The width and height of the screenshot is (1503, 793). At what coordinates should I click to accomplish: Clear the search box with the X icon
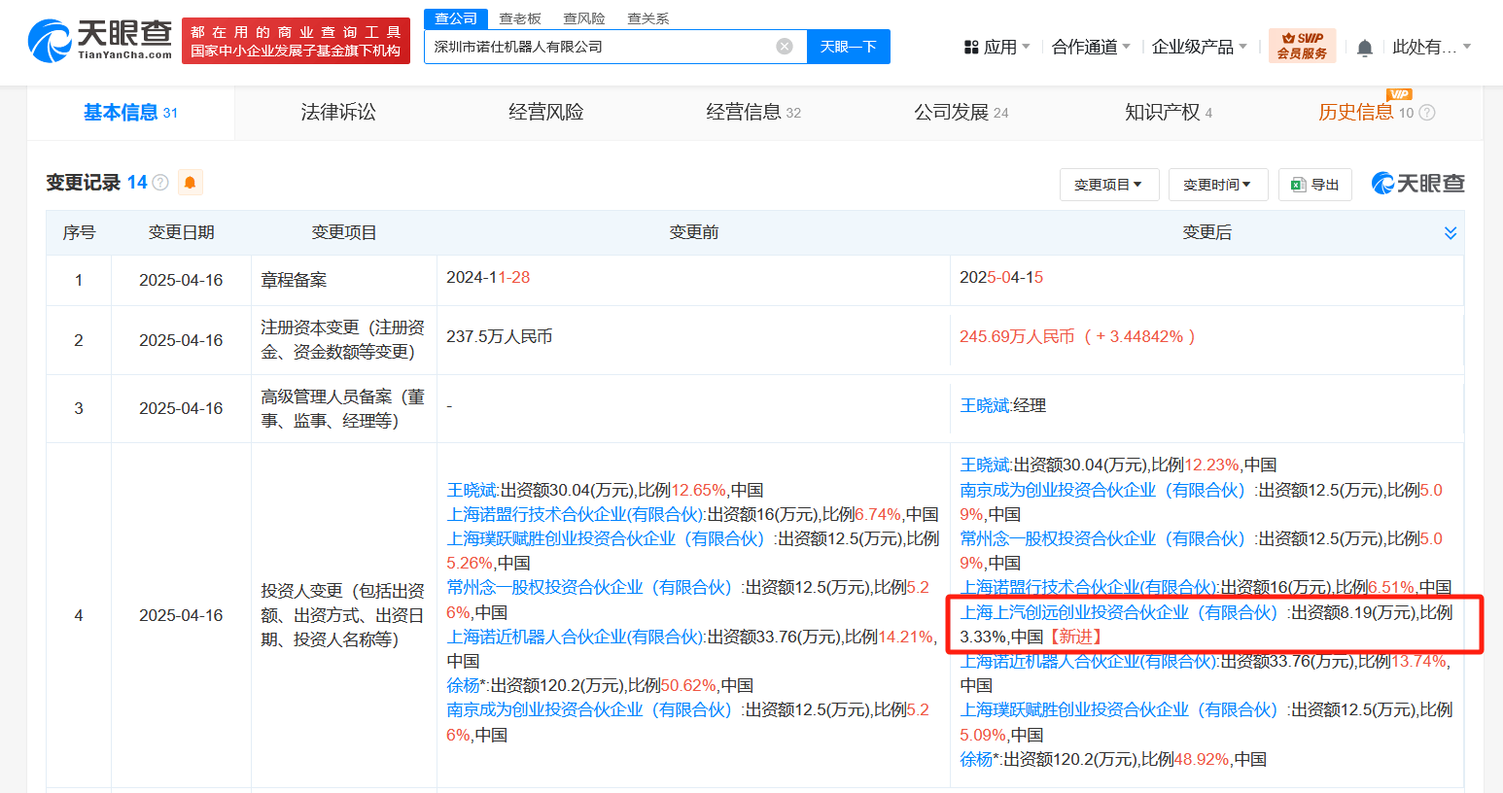coord(785,47)
